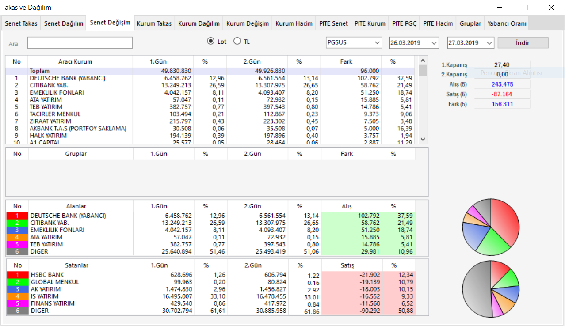Click the Alanlar green swatch number 2
565x326 pixels.
[17, 223]
